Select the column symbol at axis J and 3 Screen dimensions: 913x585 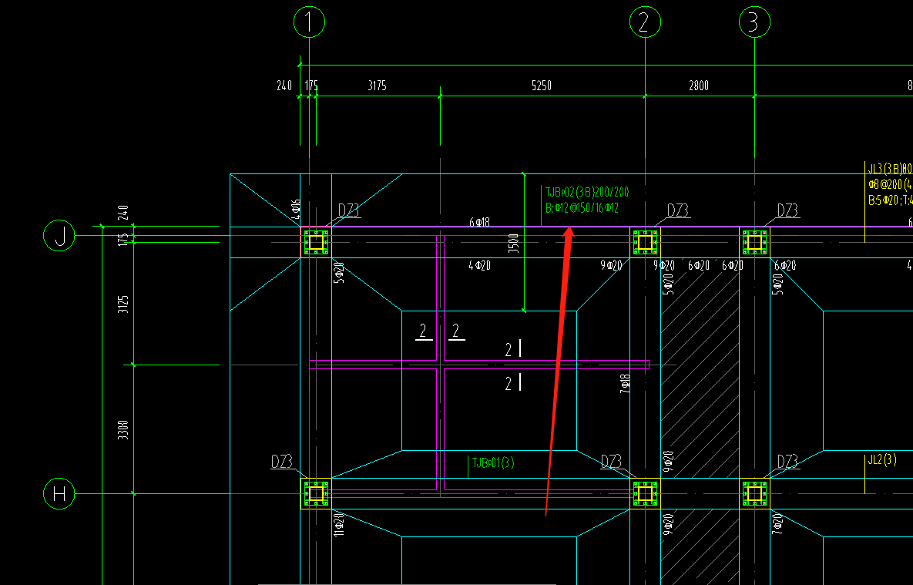click(x=754, y=242)
